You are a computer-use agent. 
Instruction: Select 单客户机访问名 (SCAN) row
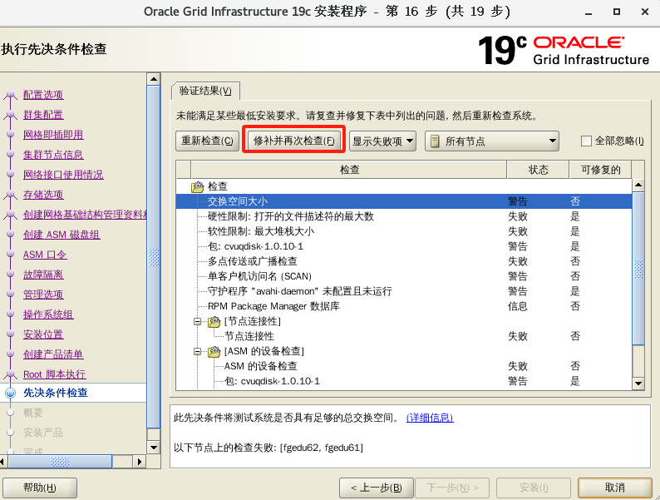(404, 276)
